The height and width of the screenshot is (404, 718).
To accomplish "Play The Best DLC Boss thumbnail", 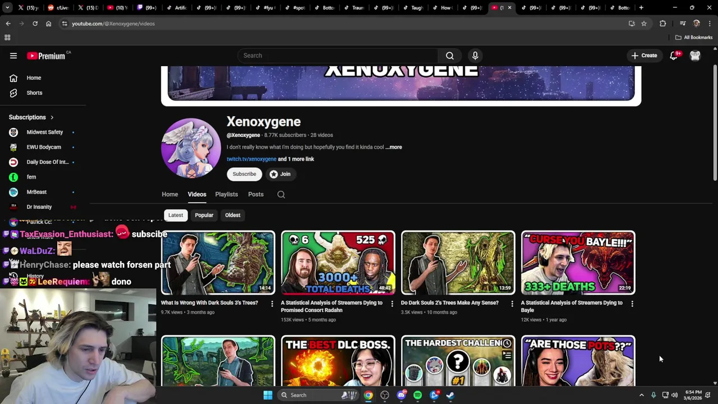I will 338,361.
